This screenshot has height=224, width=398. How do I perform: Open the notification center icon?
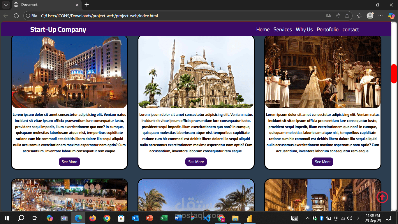pos(388,218)
